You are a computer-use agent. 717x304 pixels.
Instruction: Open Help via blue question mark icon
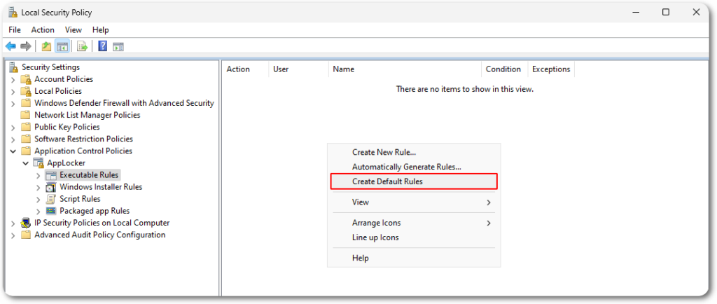102,46
